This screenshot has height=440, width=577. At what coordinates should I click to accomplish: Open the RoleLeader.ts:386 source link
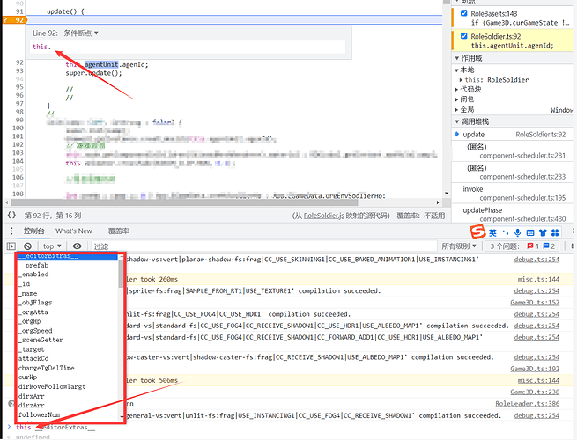(528, 404)
